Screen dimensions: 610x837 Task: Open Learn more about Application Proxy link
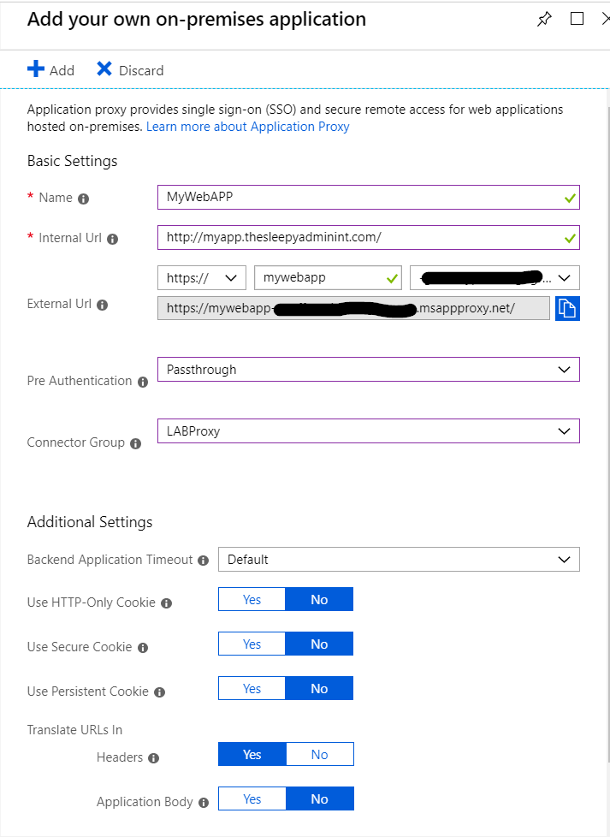pyautogui.click(x=247, y=127)
